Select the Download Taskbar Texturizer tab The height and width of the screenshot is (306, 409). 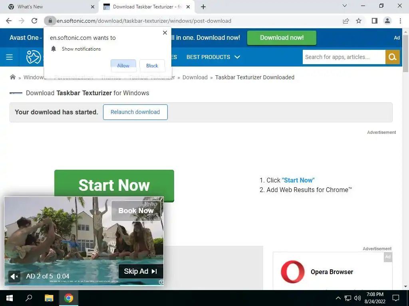147,7
